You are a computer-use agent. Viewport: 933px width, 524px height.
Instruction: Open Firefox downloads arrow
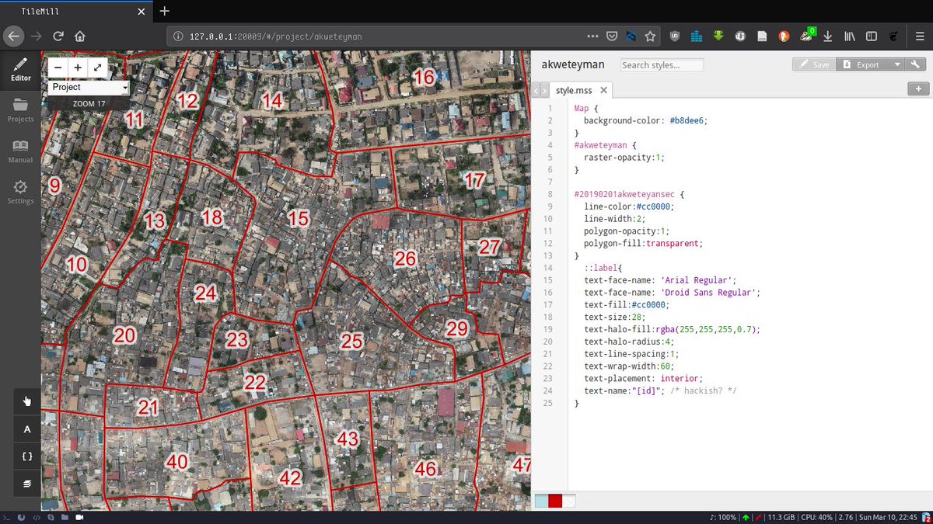[x=828, y=36]
